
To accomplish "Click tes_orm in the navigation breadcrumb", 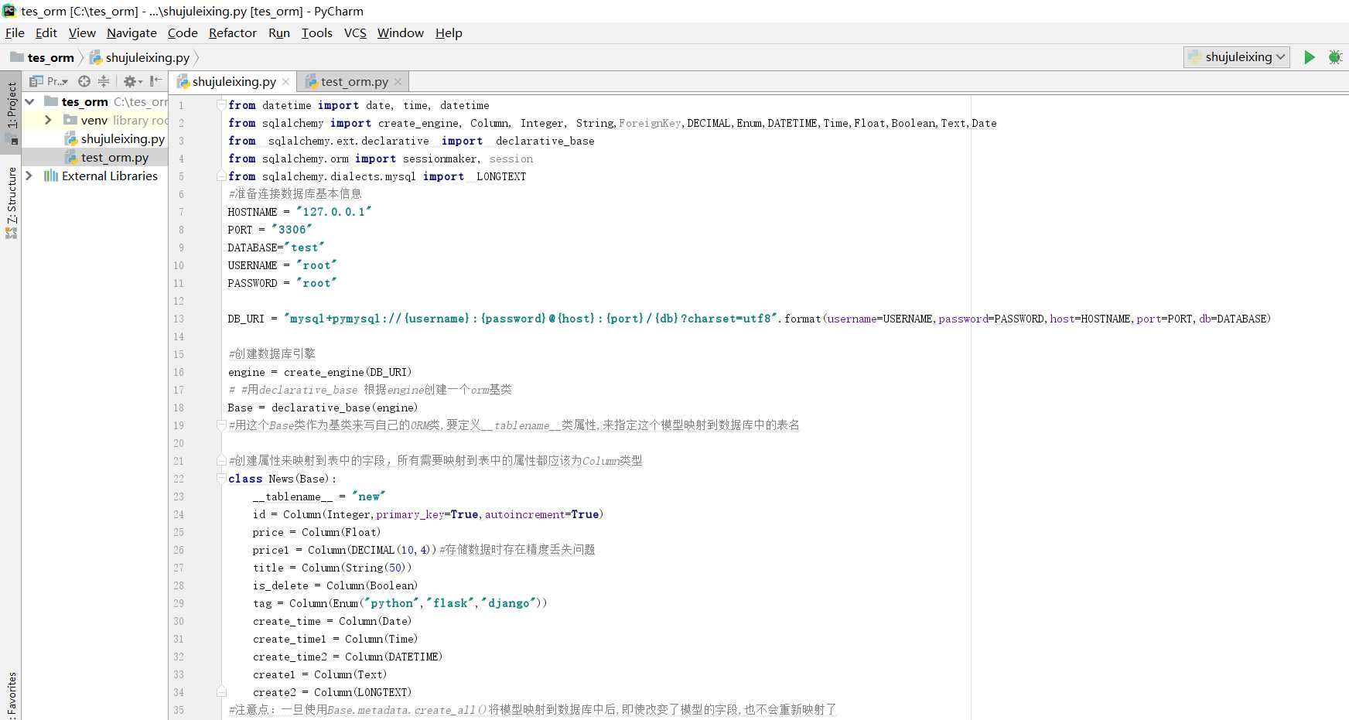I will [x=43, y=57].
